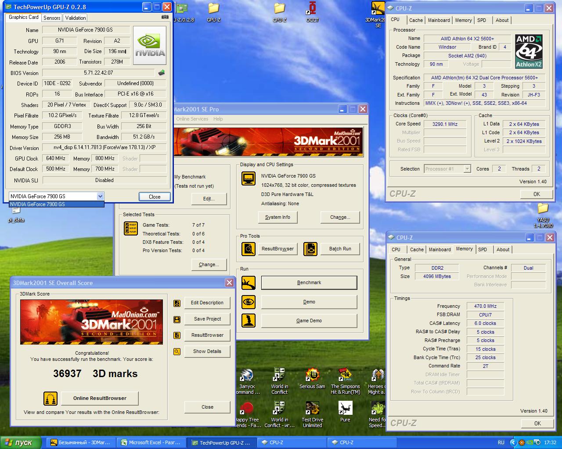The height and width of the screenshot is (449, 562).
Task: Open the Mainboard tab in upper CPU-Z
Action: click(439, 20)
